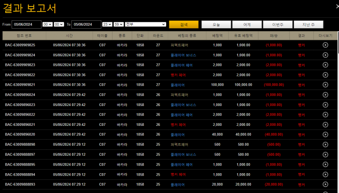The image size is (339, 193).
Task: Replay the round for BAC-63009909824
Action: pos(325,55)
